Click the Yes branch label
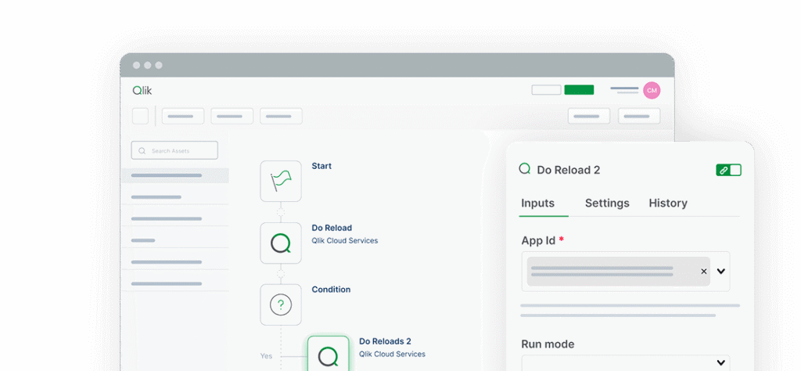Image resolution: width=801 pixels, height=371 pixels. click(x=266, y=355)
